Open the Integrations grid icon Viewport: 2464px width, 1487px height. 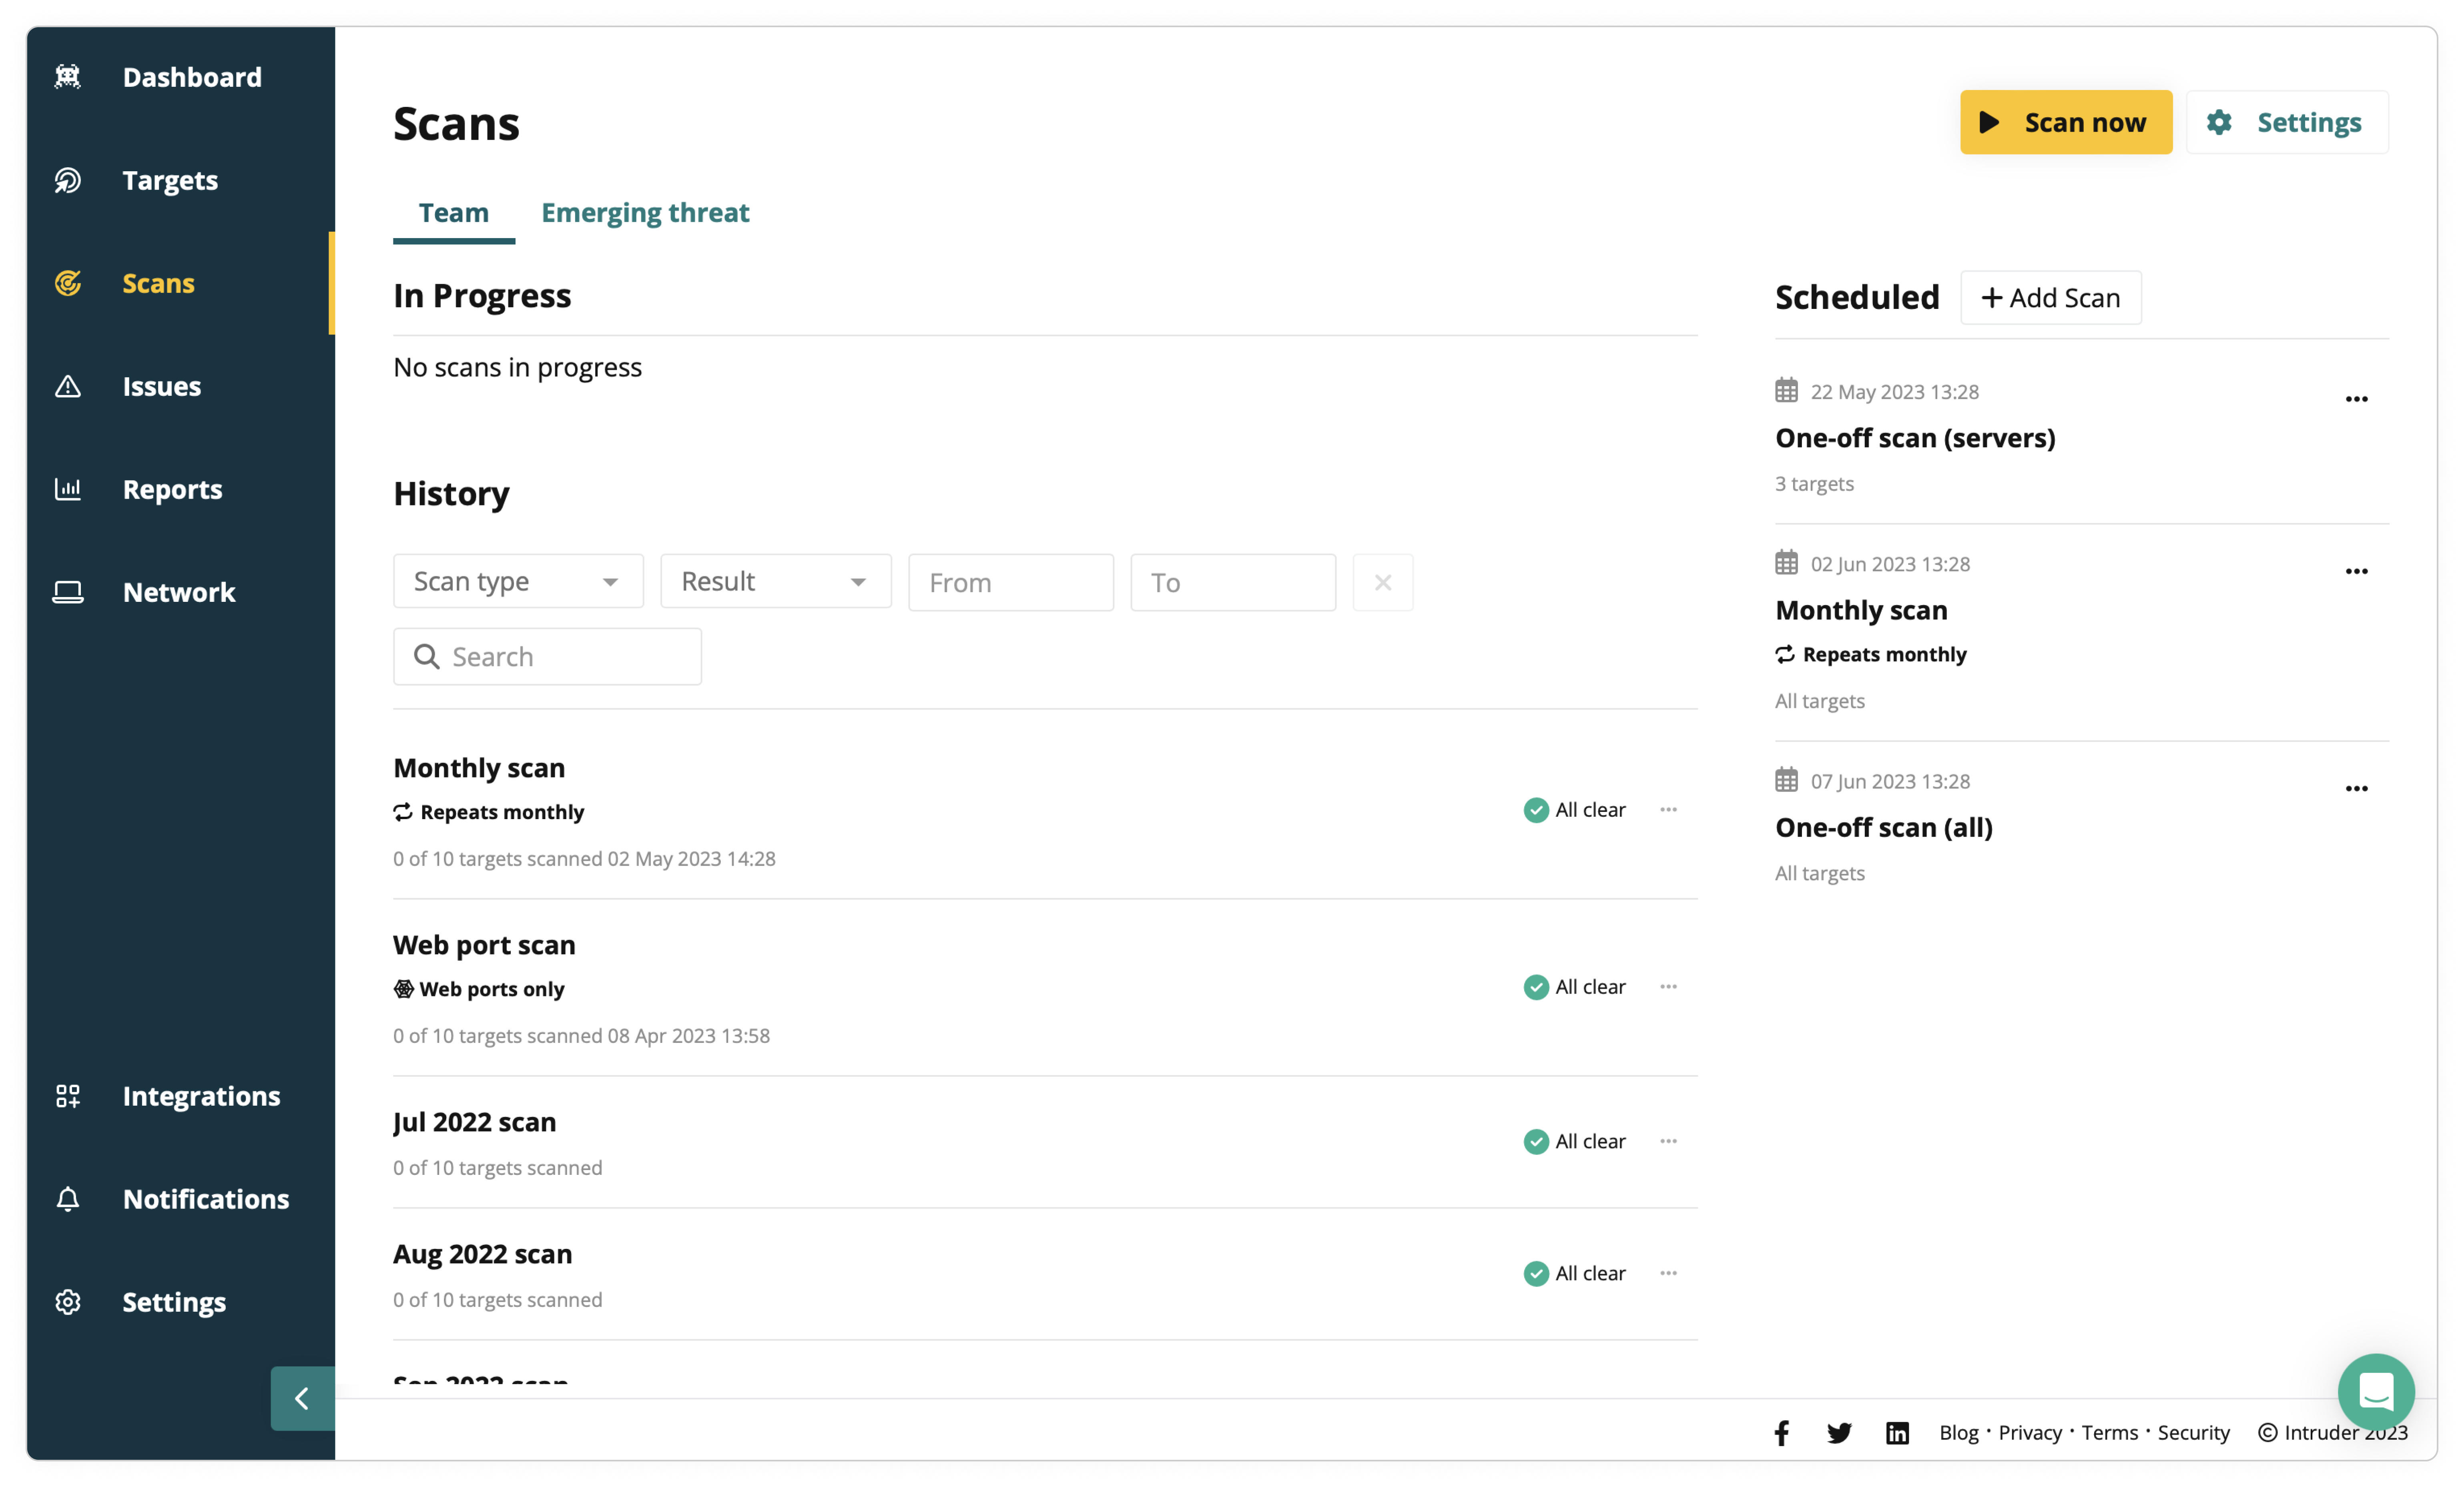[x=68, y=1096]
